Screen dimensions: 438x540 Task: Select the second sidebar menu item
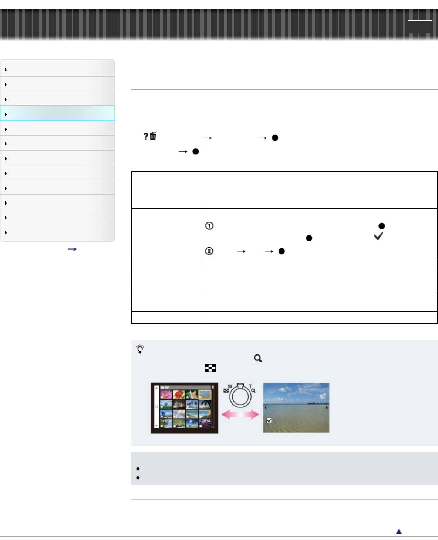(58, 84)
